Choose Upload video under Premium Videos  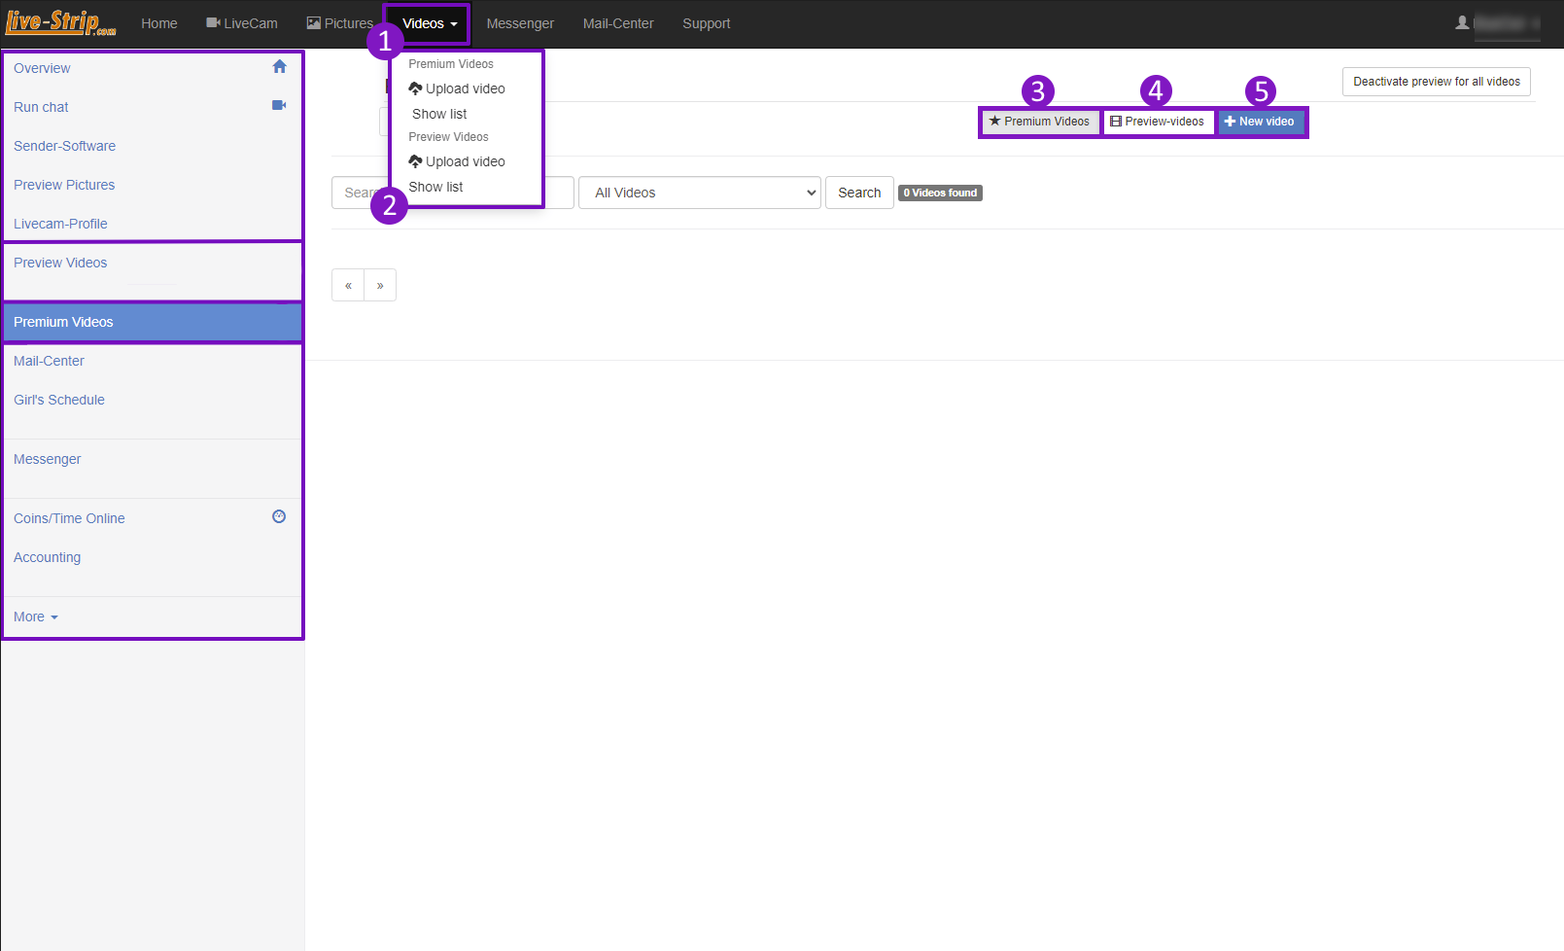tap(457, 88)
